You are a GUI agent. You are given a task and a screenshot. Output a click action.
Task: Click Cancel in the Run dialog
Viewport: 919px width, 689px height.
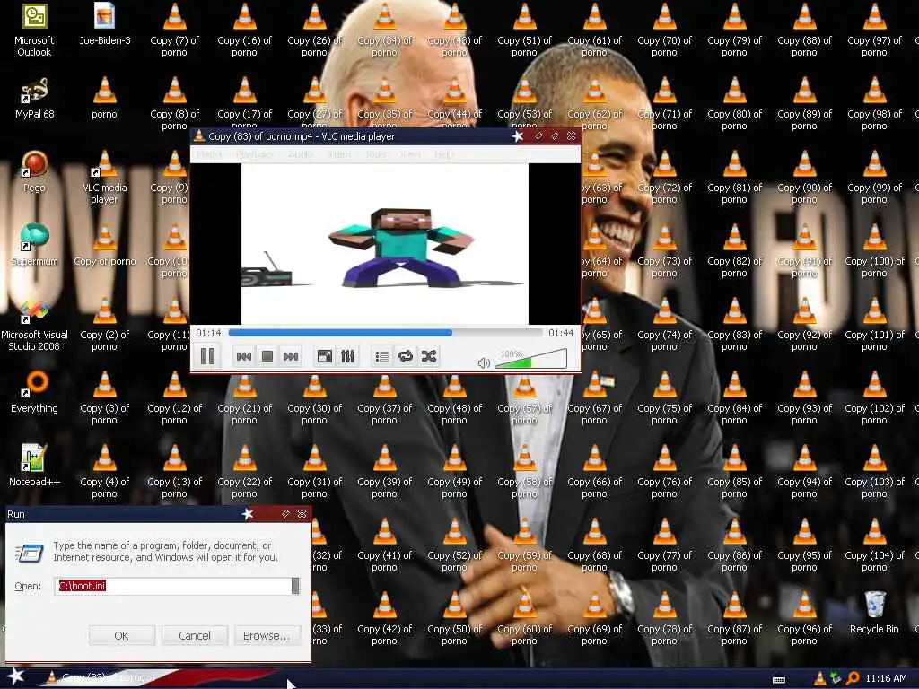(x=195, y=636)
